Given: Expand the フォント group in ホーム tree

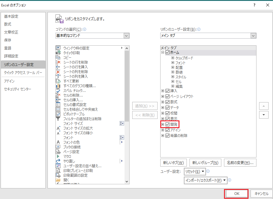Looking at the screenshot, I should click(x=173, y=62).
